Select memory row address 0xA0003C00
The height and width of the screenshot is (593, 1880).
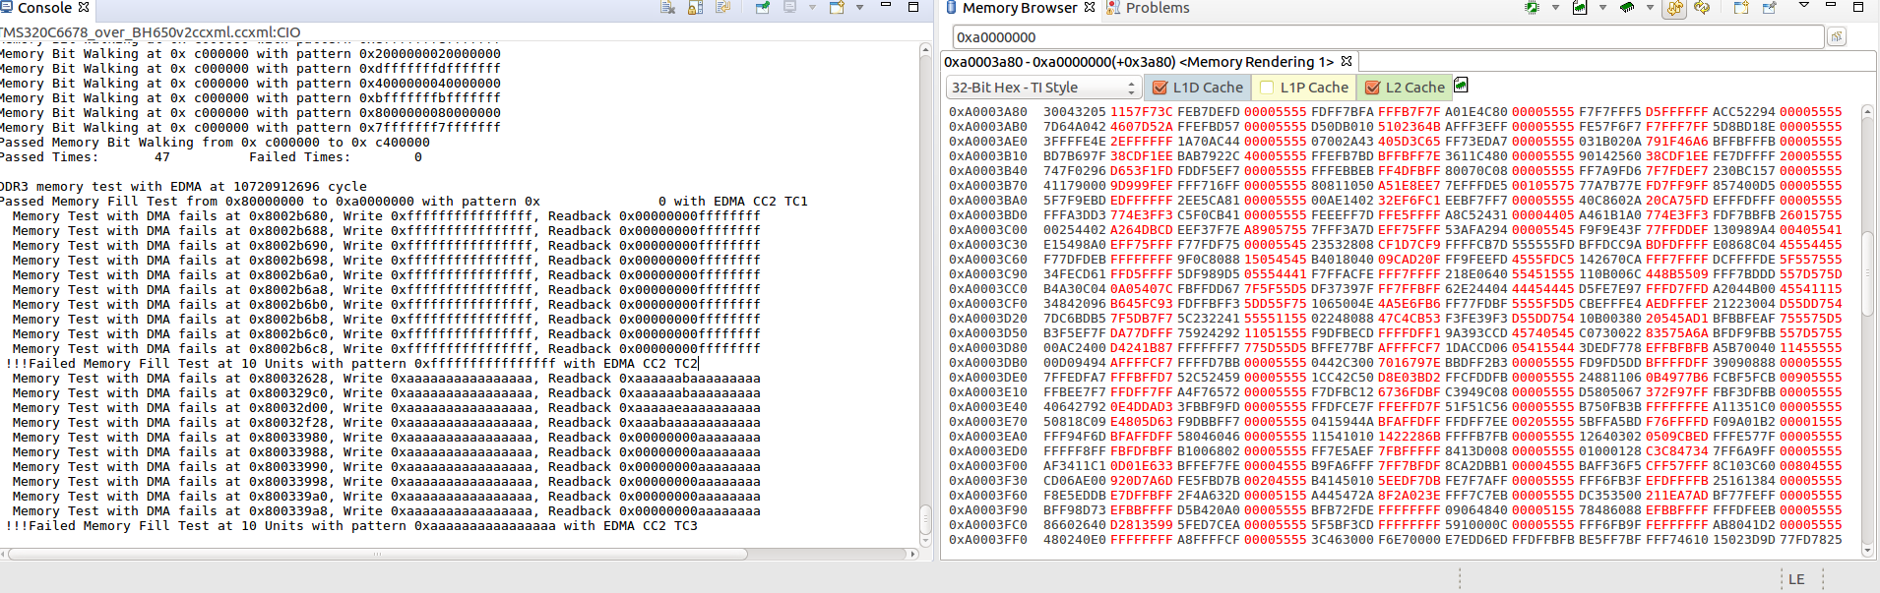tap(987, 230)
